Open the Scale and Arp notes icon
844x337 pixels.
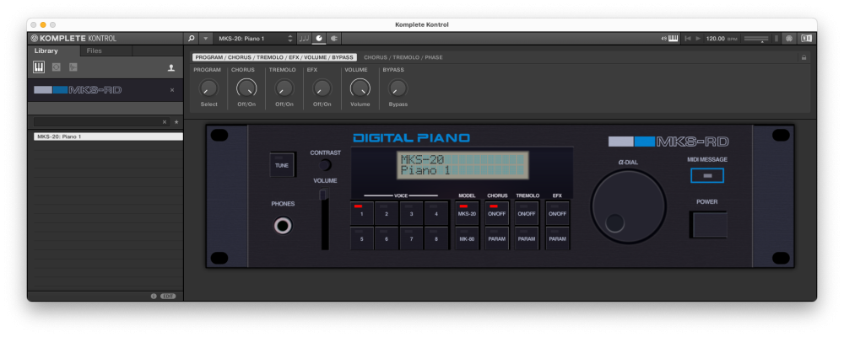[x=305, y=39]
